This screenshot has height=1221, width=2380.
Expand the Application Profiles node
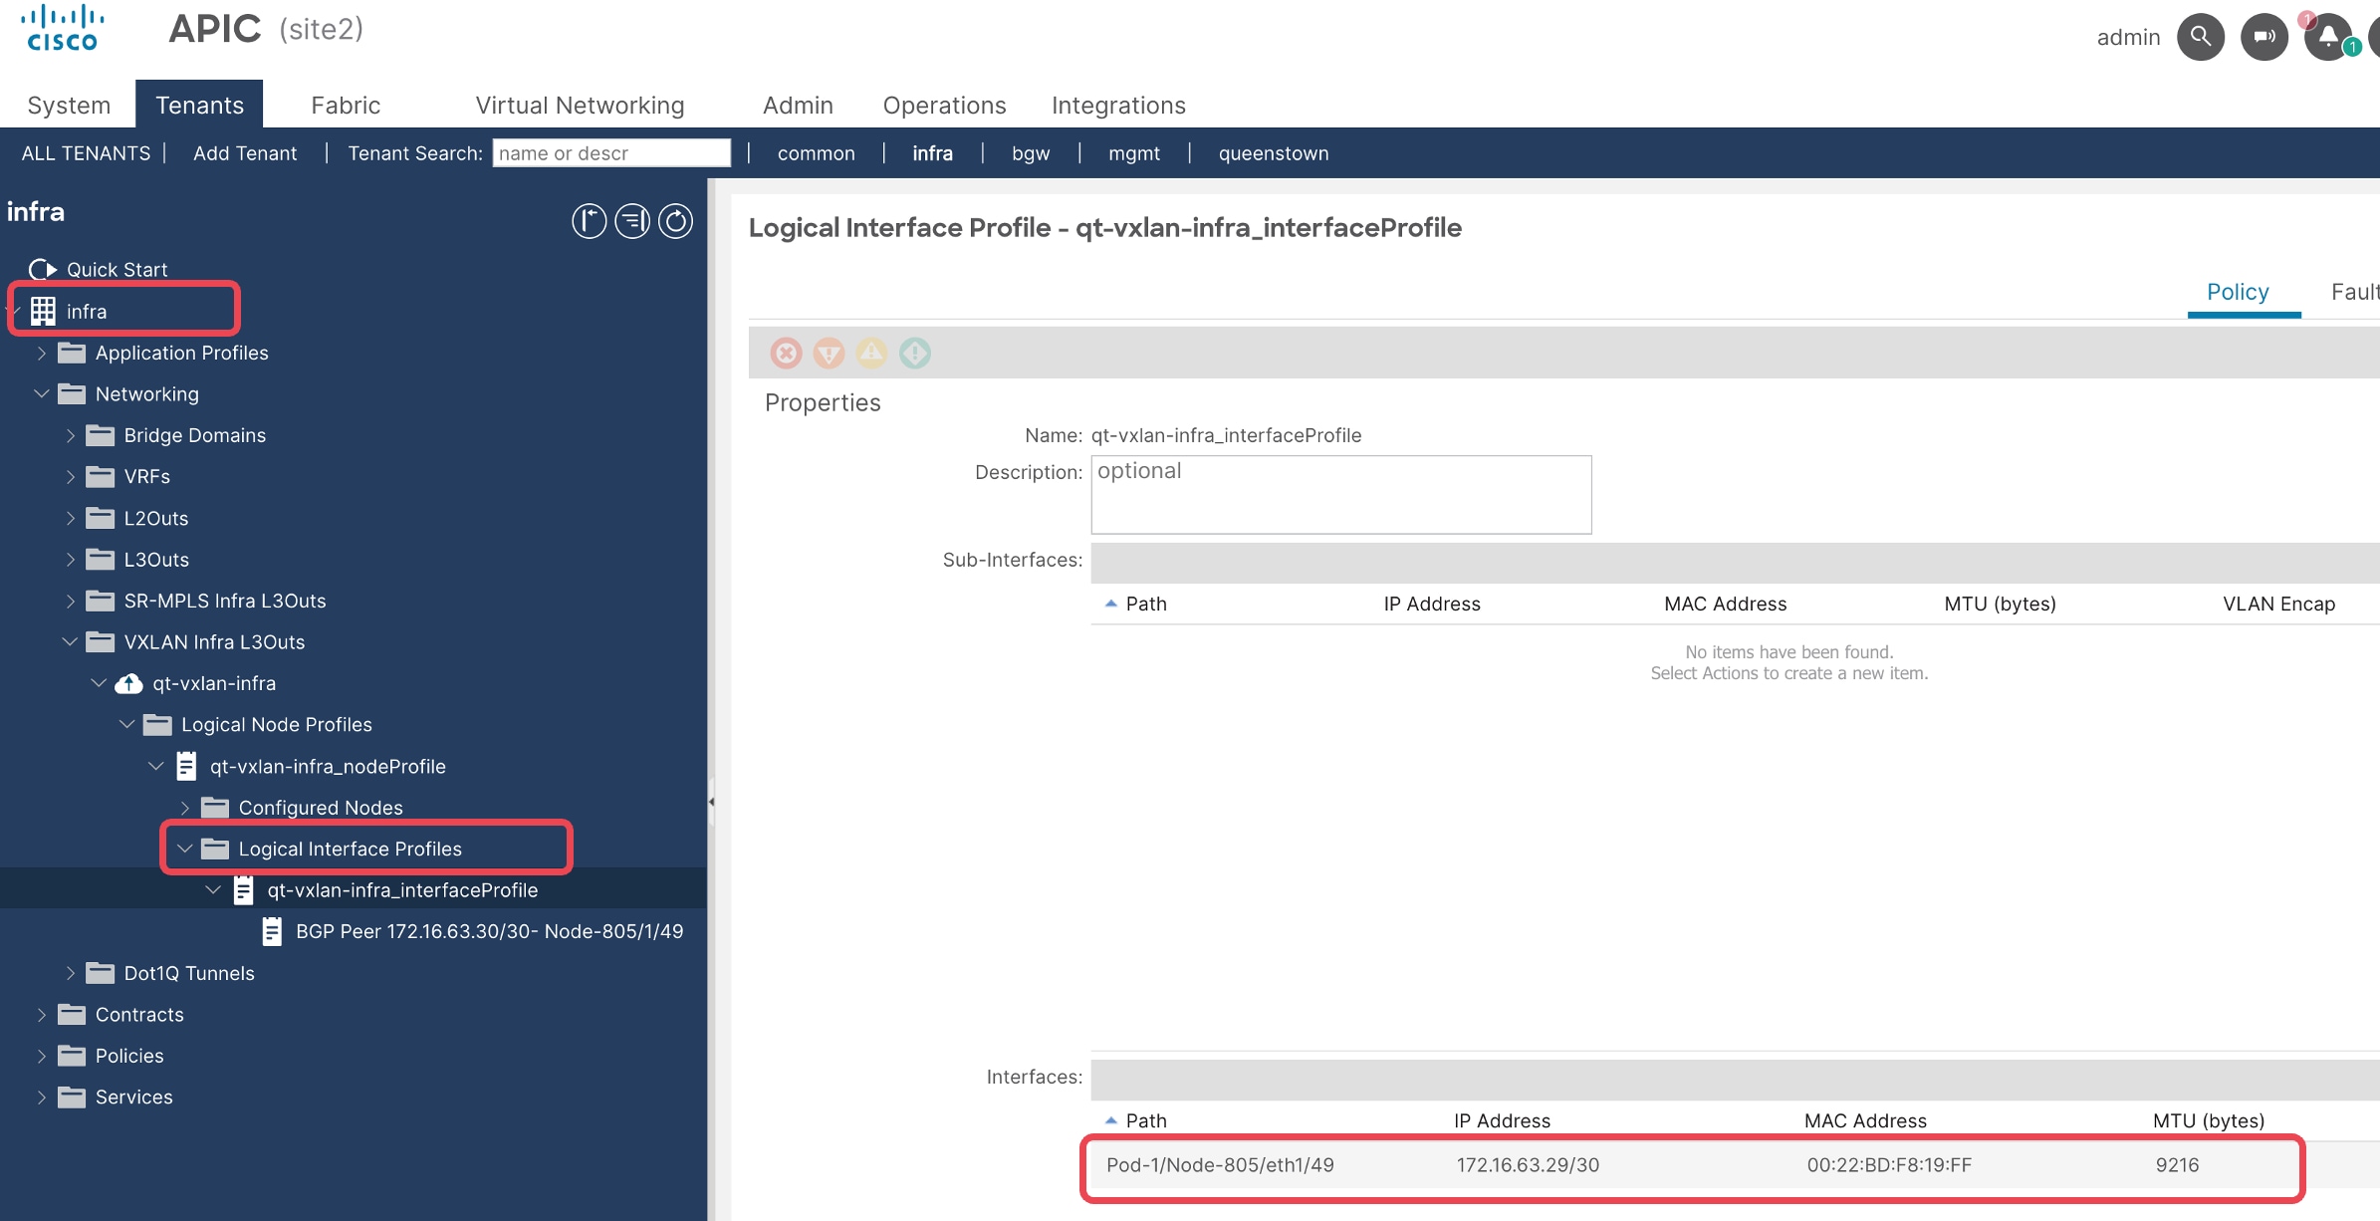tap(42, 353)
